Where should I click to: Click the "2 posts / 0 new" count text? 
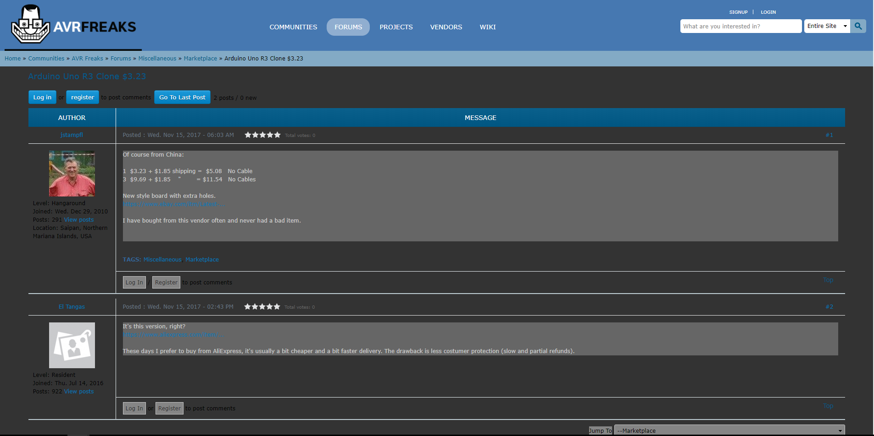tap(235, 98)
